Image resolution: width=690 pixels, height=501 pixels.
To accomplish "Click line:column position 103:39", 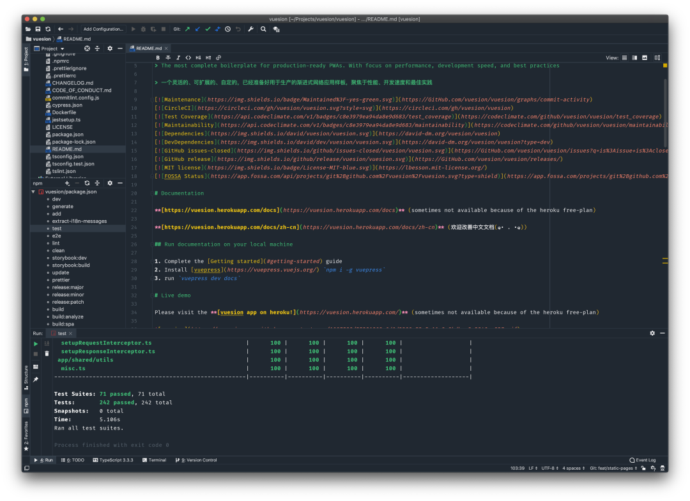I will 517,468.
